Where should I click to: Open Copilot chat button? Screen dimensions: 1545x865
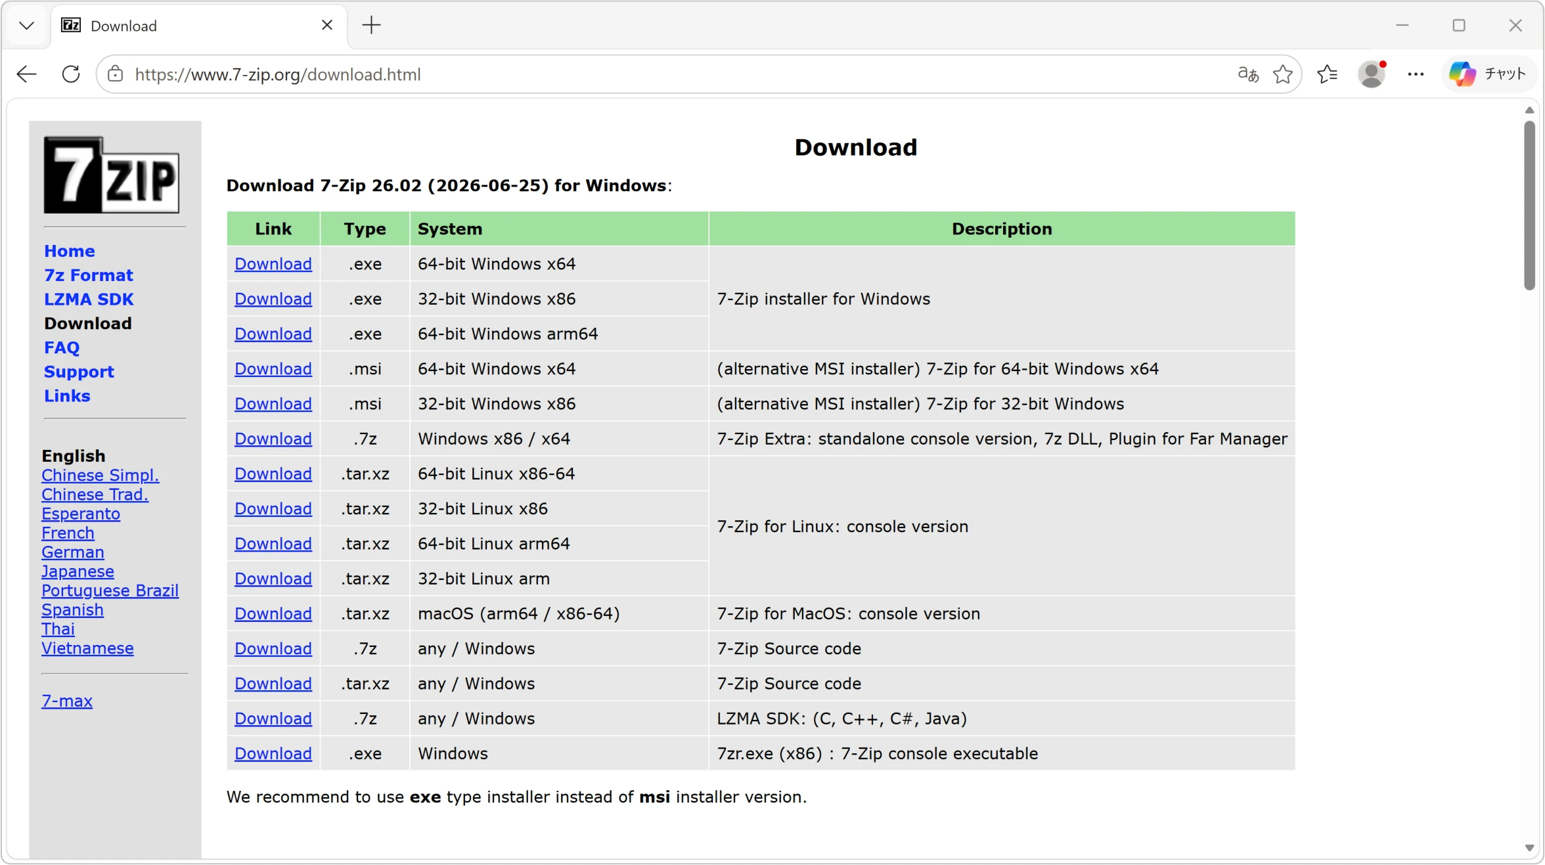pyautogui.click(x=1489, y=74)
